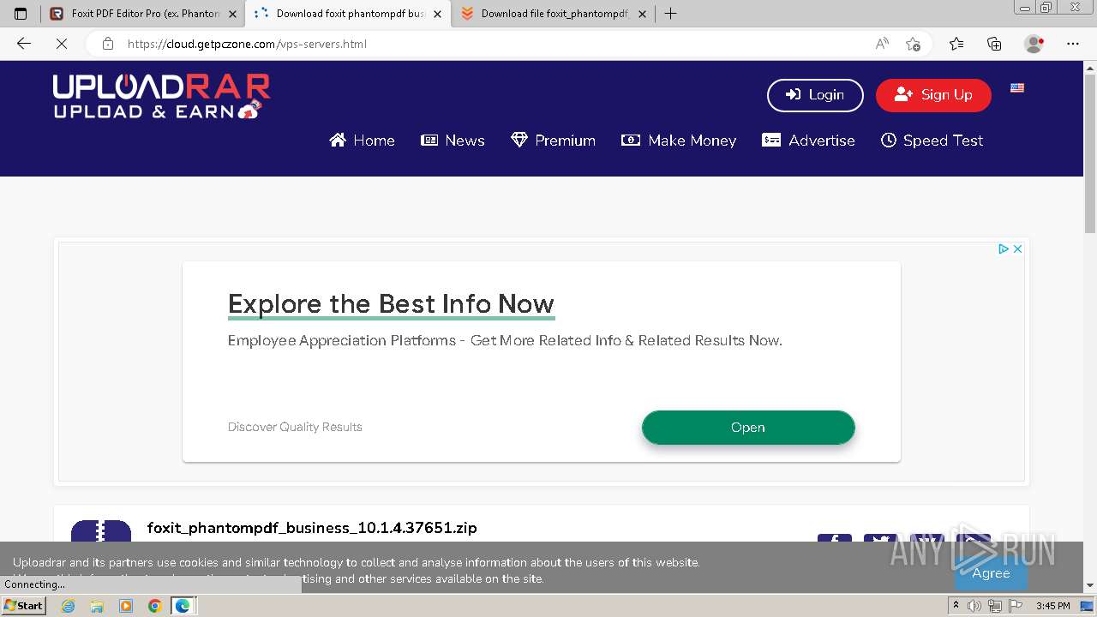Open File Explorer from the taskbar

[97, 606]
